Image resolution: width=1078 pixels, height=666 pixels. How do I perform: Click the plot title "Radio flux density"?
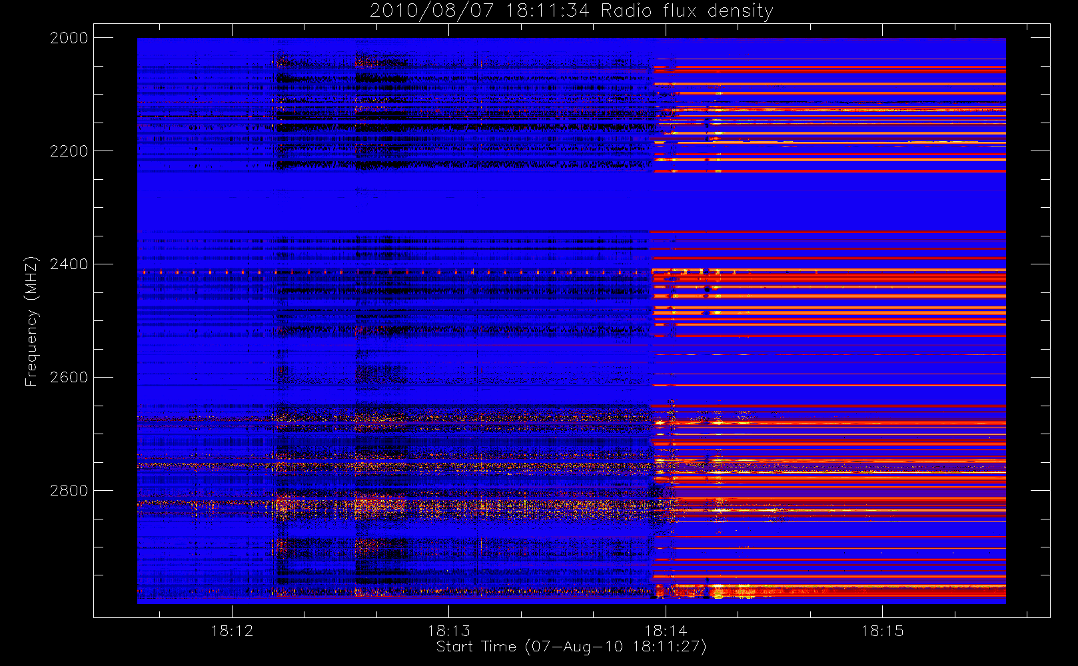(x=687, y=11)
